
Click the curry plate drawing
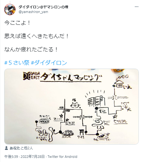(x=102, y=137)
